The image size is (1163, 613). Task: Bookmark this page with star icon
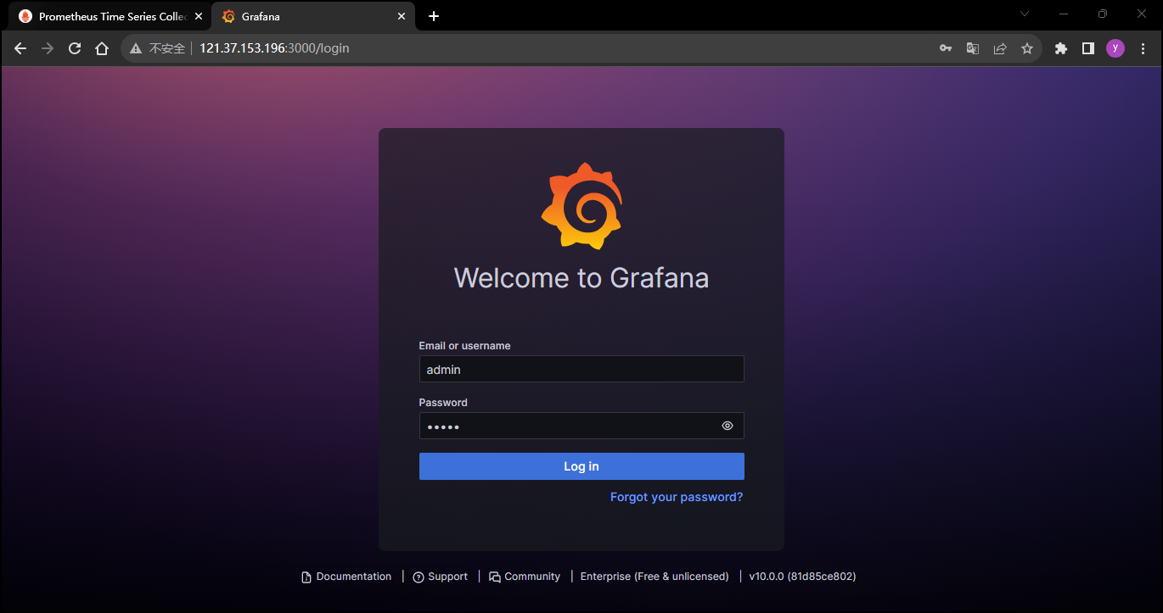(1027, 48)
